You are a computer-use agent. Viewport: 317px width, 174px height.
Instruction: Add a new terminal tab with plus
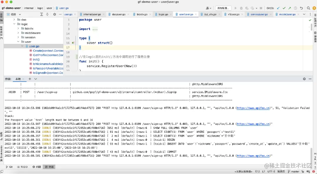tap(30, 79)
